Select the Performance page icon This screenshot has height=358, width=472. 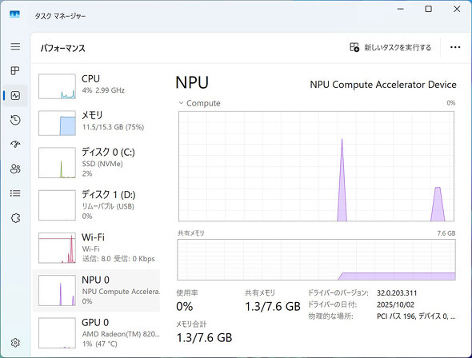pyautogui.click(x=15, y=96)
